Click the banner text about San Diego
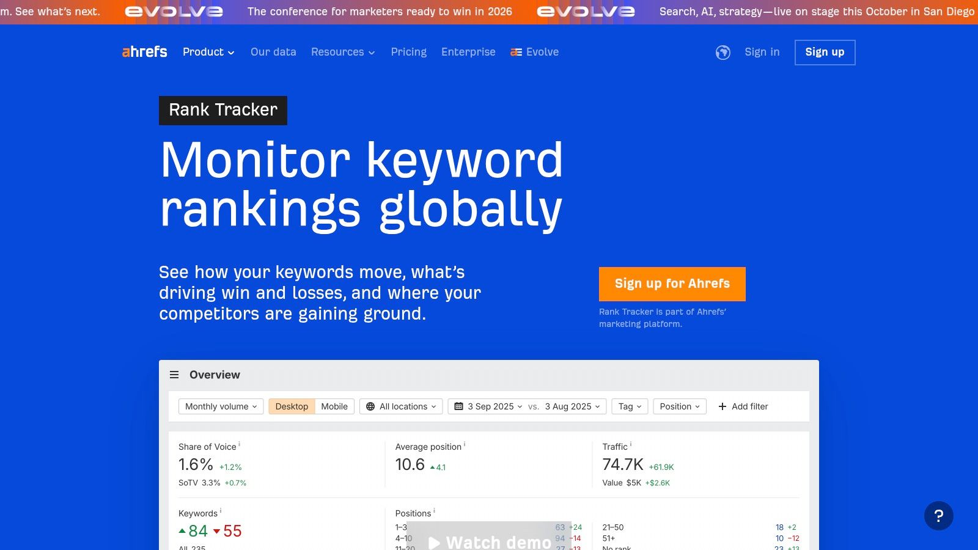Image resolution: width=978 pixels, height=550 pixels. click(817, 12)
